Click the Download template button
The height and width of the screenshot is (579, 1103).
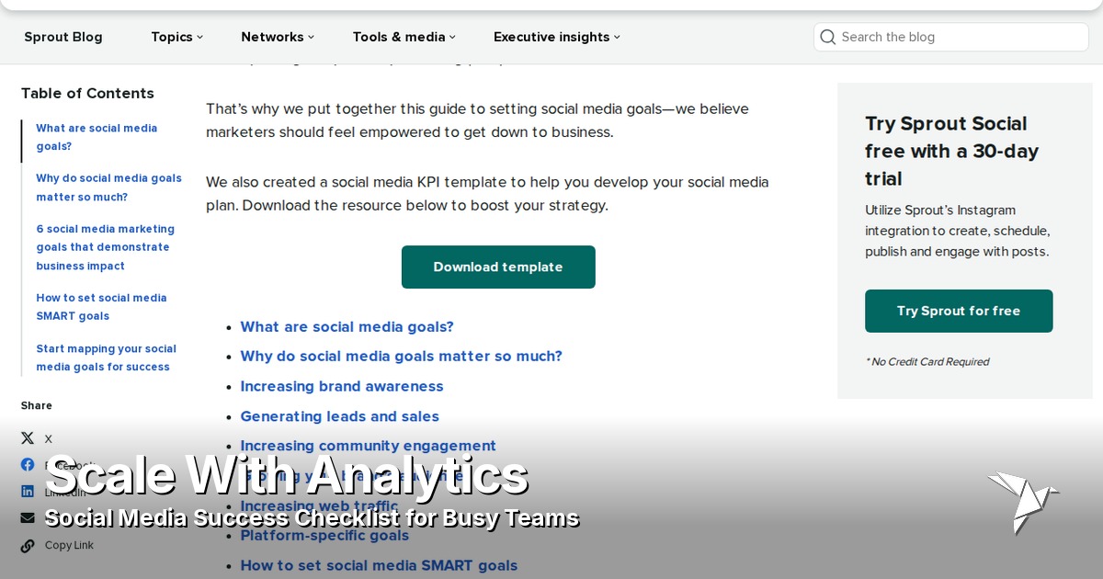pos(498,267)
